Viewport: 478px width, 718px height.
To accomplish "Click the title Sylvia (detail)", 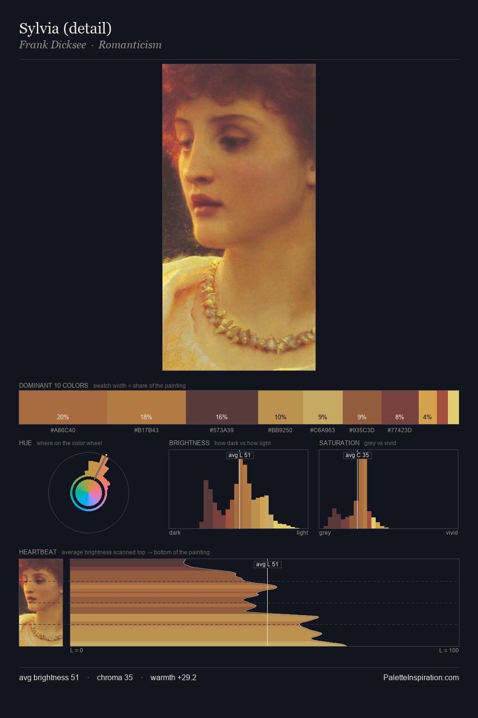I will click(65, 28).
